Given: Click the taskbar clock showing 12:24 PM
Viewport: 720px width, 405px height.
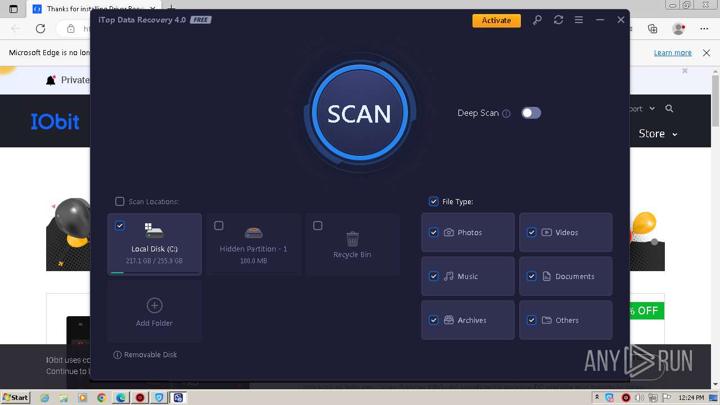Looking at the screenshot, I should point(691,398).
